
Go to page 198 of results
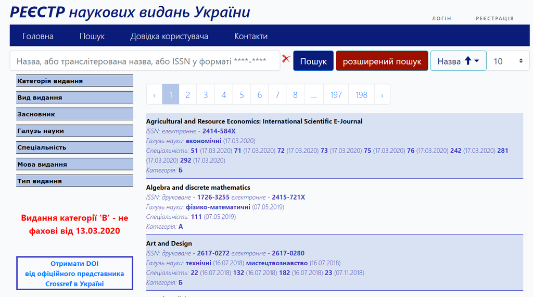click(361, 95)
